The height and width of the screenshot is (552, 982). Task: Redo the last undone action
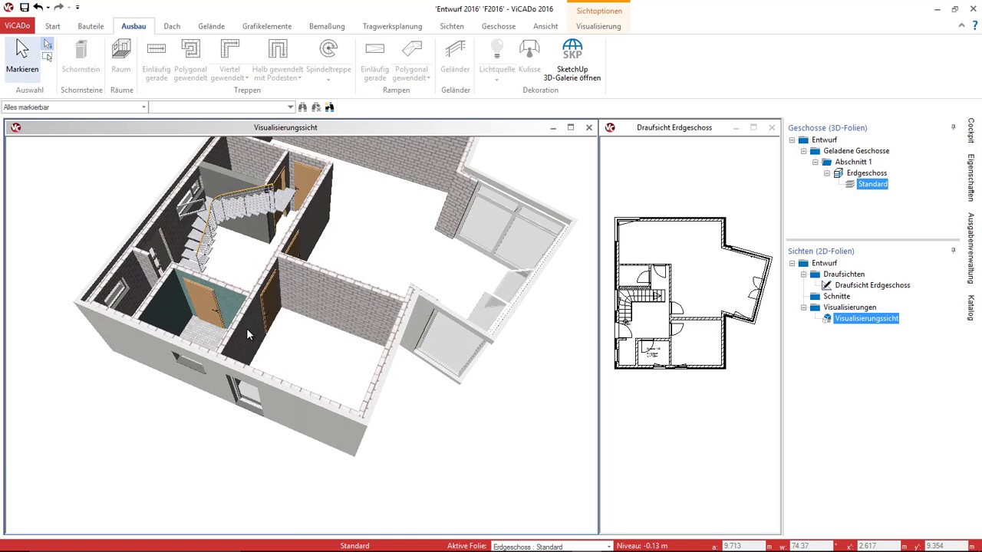point(58,8)
